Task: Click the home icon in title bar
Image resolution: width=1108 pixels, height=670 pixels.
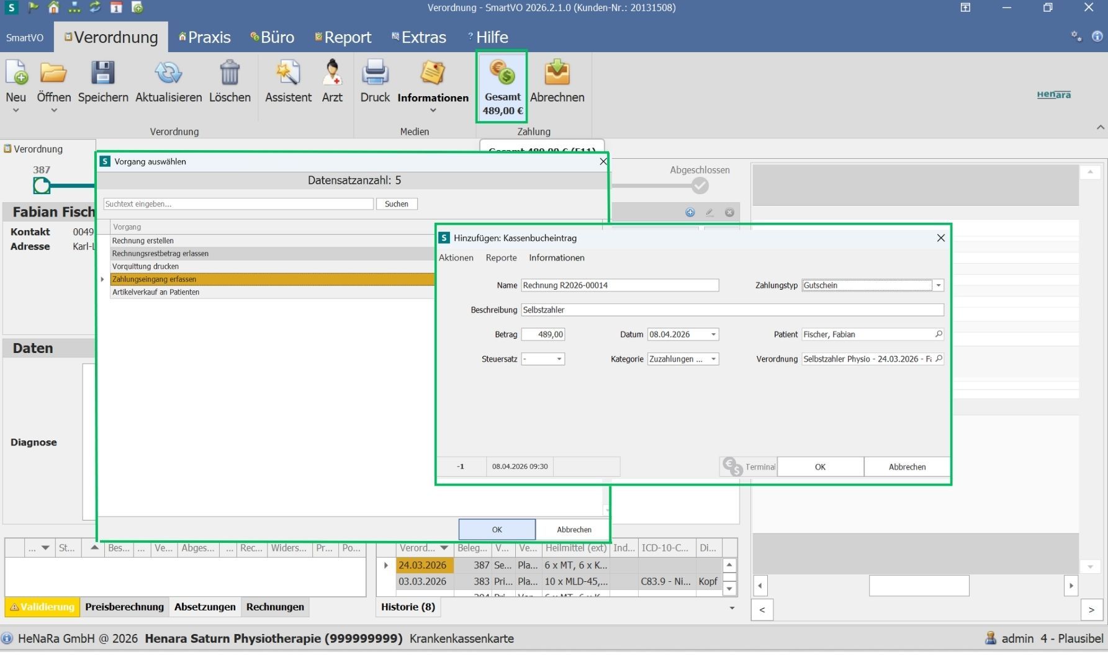Action: pyautogui.click(x=54, y=7)
